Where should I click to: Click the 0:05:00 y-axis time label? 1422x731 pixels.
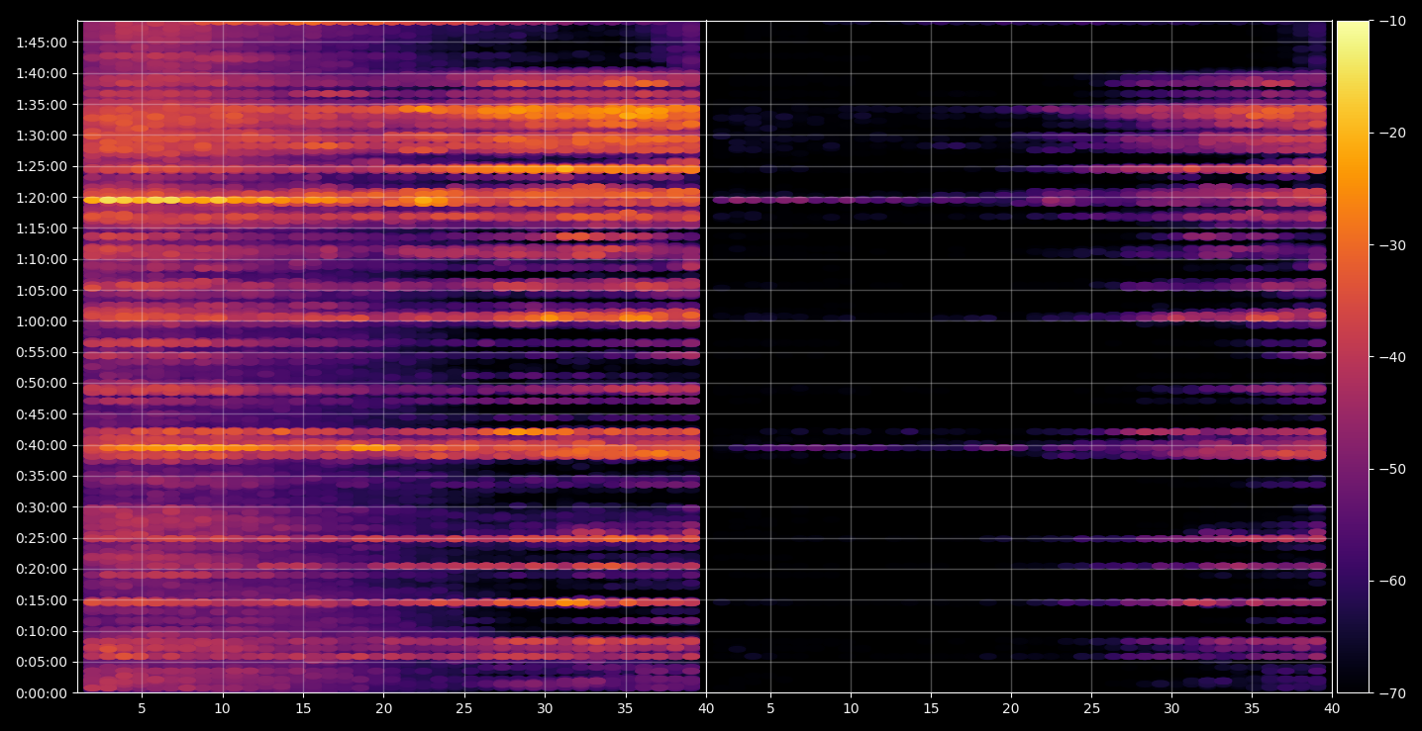pyautogui.click(x=43, y=662)
